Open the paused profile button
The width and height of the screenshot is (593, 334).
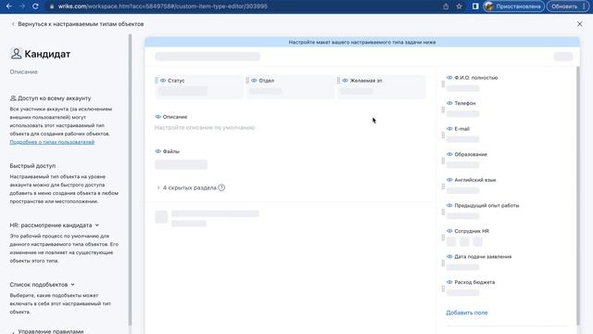click(x=513, y=6)
